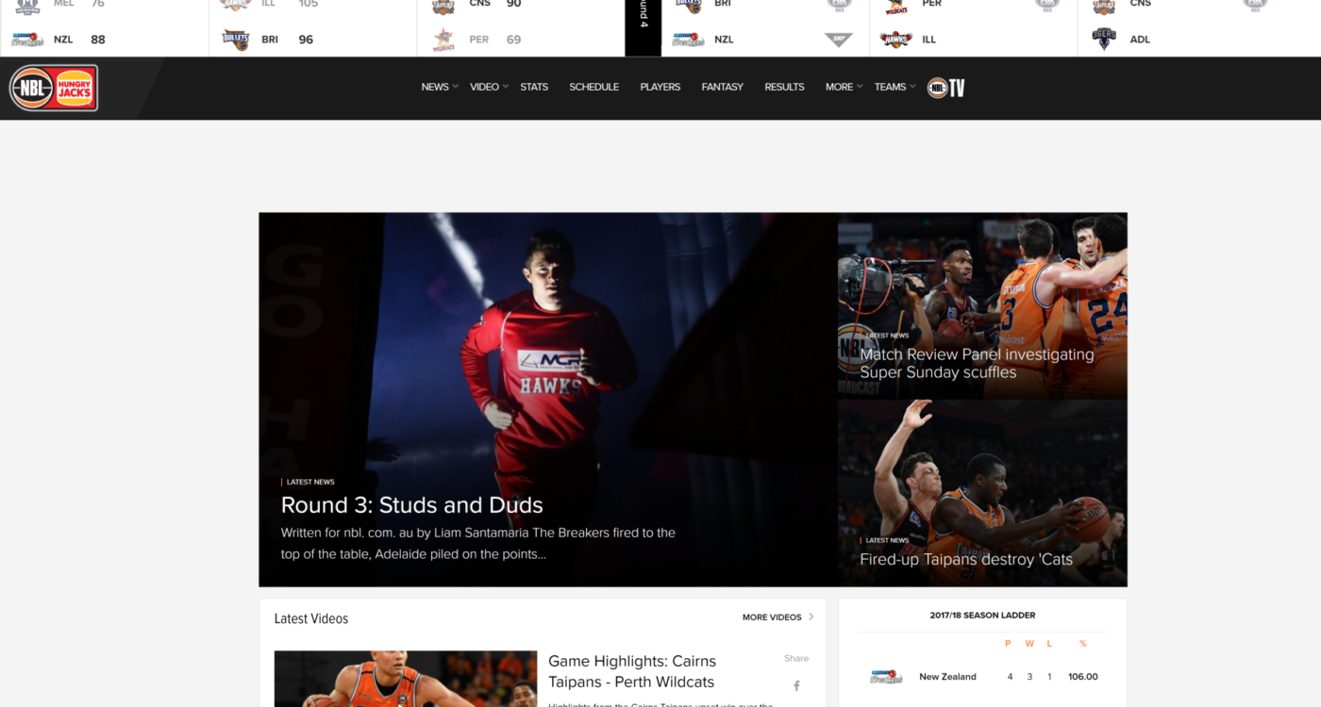Click New Zealand in the season ladder
Screen dimensions: 1321x707
[x=947, y=677]
